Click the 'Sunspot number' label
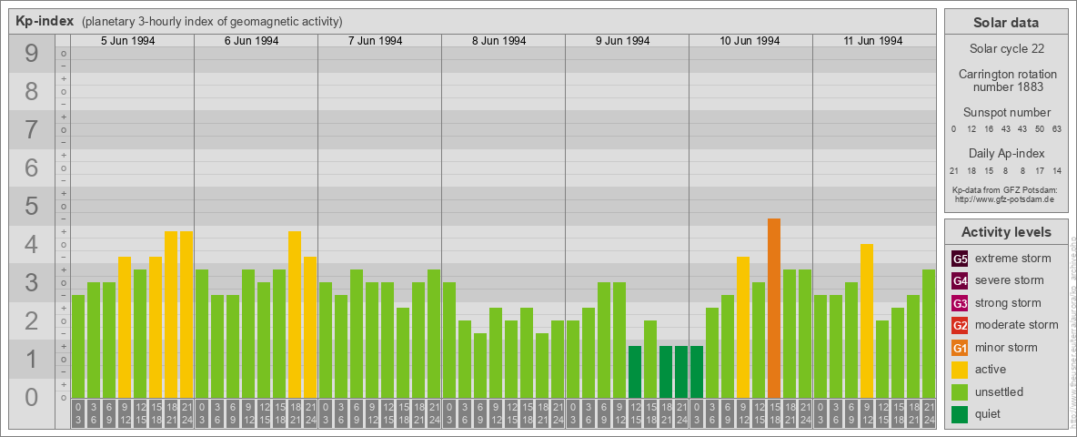 pos(1007,113)
